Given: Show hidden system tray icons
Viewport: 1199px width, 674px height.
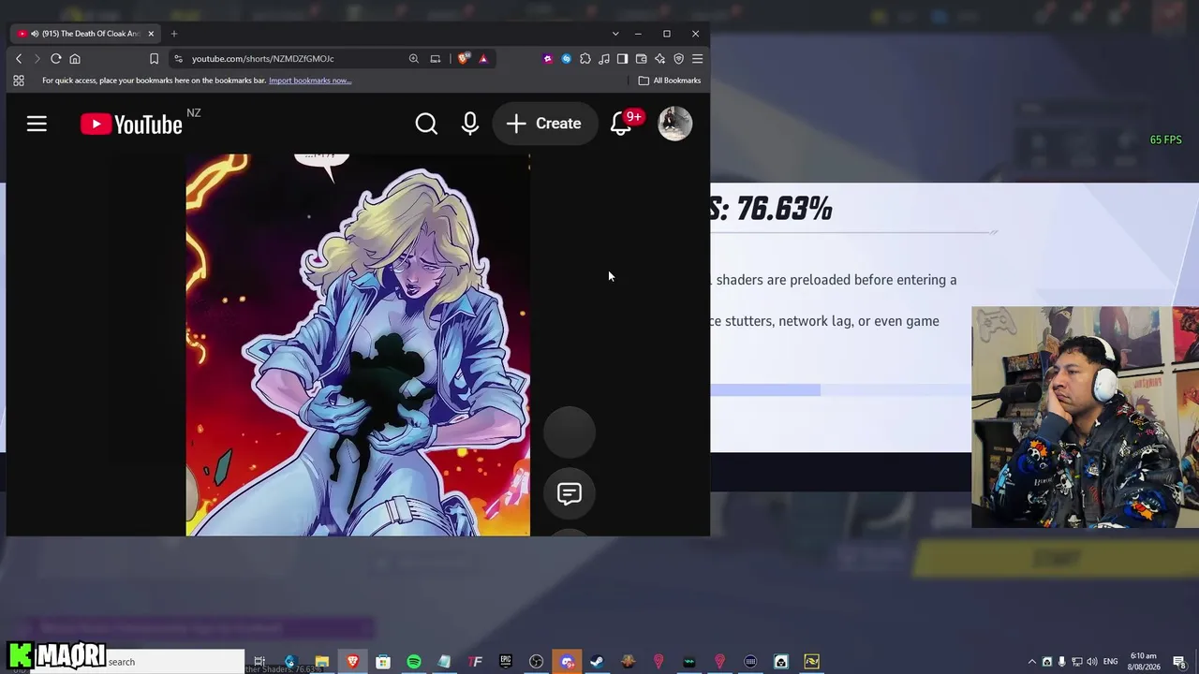Looking at the screenshot, I should [1032, 662].
